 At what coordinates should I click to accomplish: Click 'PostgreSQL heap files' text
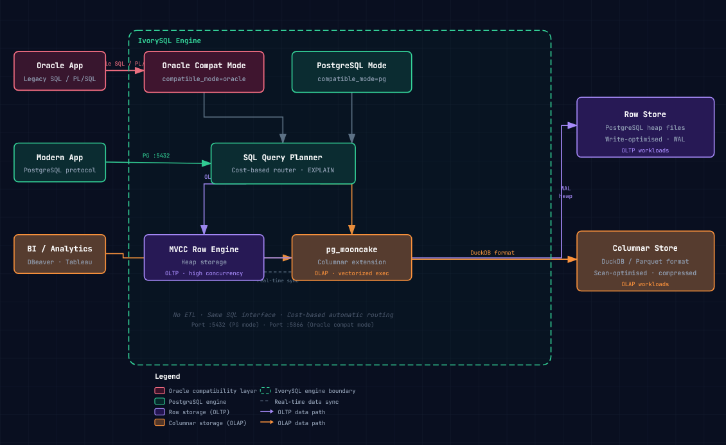coord(646,127)
